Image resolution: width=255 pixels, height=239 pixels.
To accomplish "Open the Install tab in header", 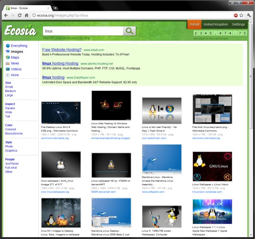I will pos(194,24).
